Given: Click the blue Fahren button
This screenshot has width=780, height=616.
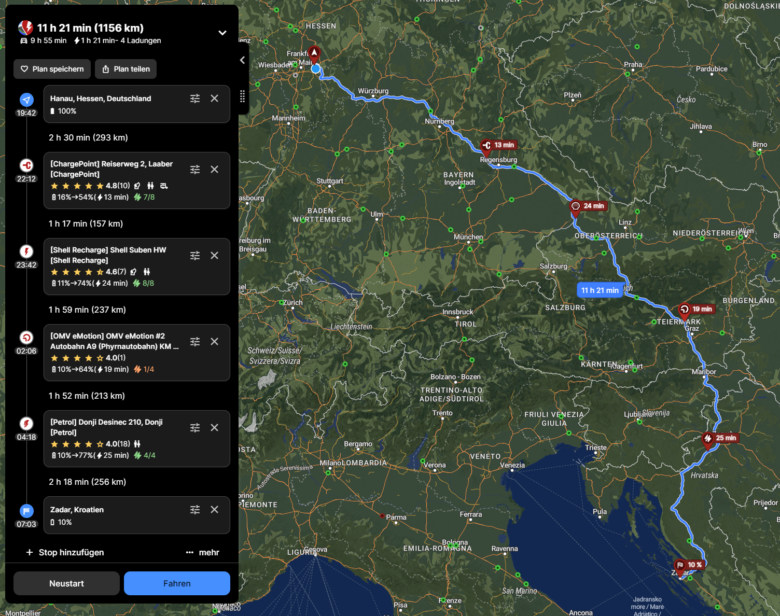Looking at the screenshot, I should (177, 583).
